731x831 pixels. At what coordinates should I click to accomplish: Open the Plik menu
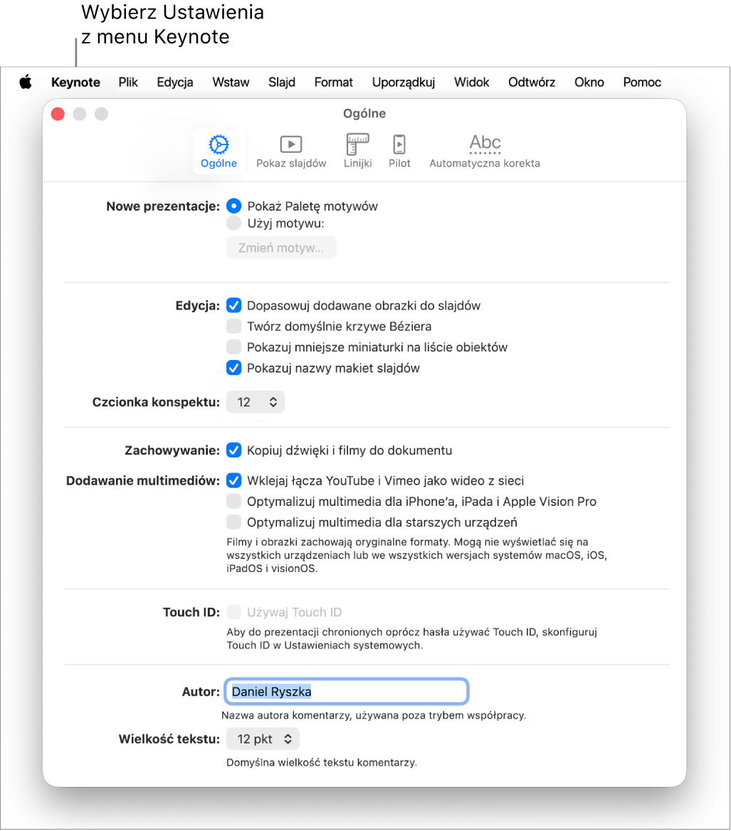(x=128, y=82)
